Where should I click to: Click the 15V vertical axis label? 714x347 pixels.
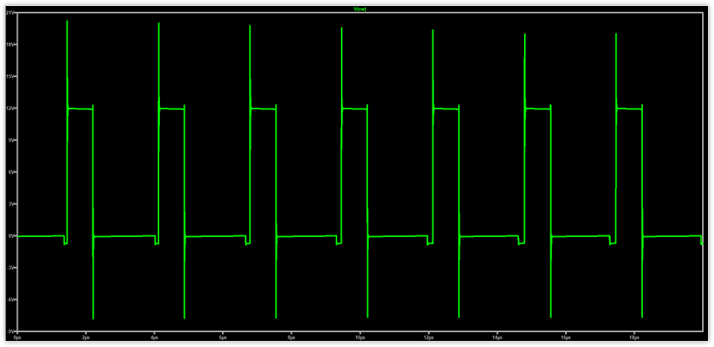[10, 76]
